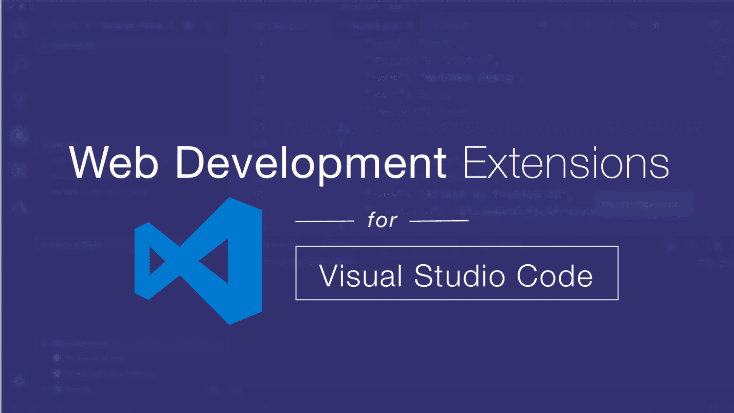Image resolution: width=734 pixels, height=413 pixels.
Task: Click the highlighted Debug icon in the activity bar
Action: tap(20, 136)
